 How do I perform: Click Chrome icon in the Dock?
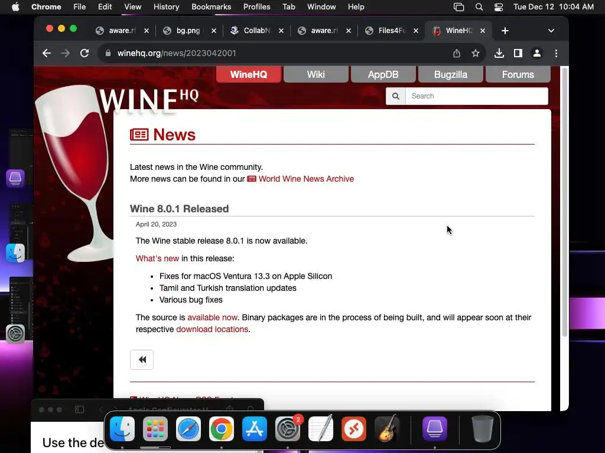222,429
